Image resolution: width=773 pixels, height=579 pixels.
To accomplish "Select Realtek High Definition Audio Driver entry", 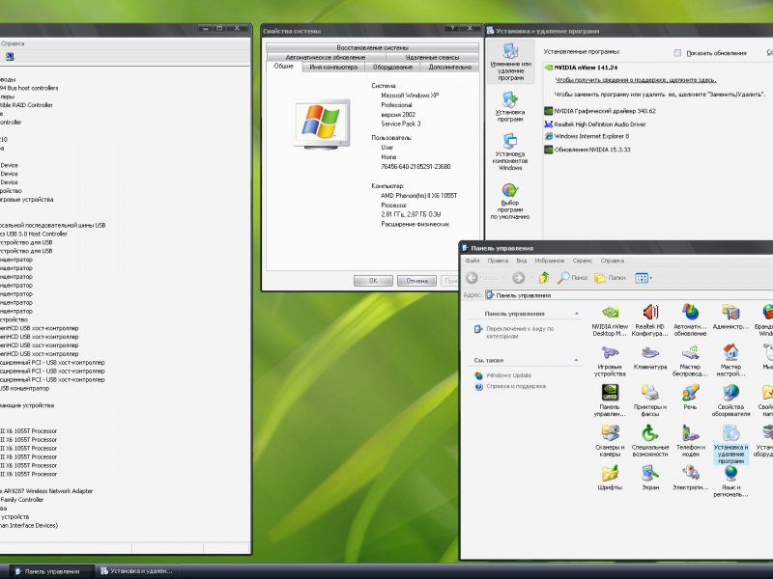I will pyautogui.click(x=595, y=124).
